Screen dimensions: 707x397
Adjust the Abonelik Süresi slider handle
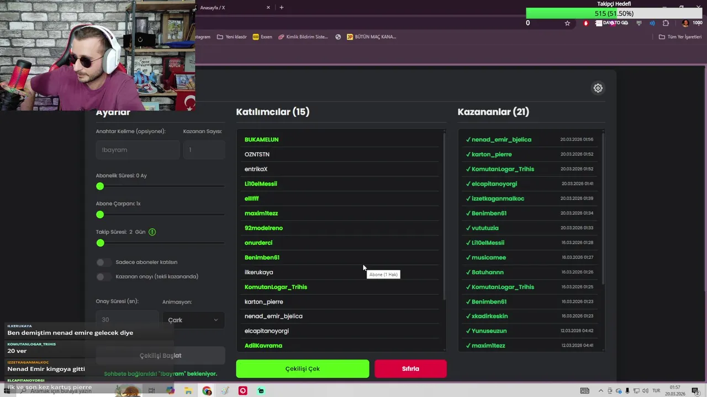(x=100, y=186)
